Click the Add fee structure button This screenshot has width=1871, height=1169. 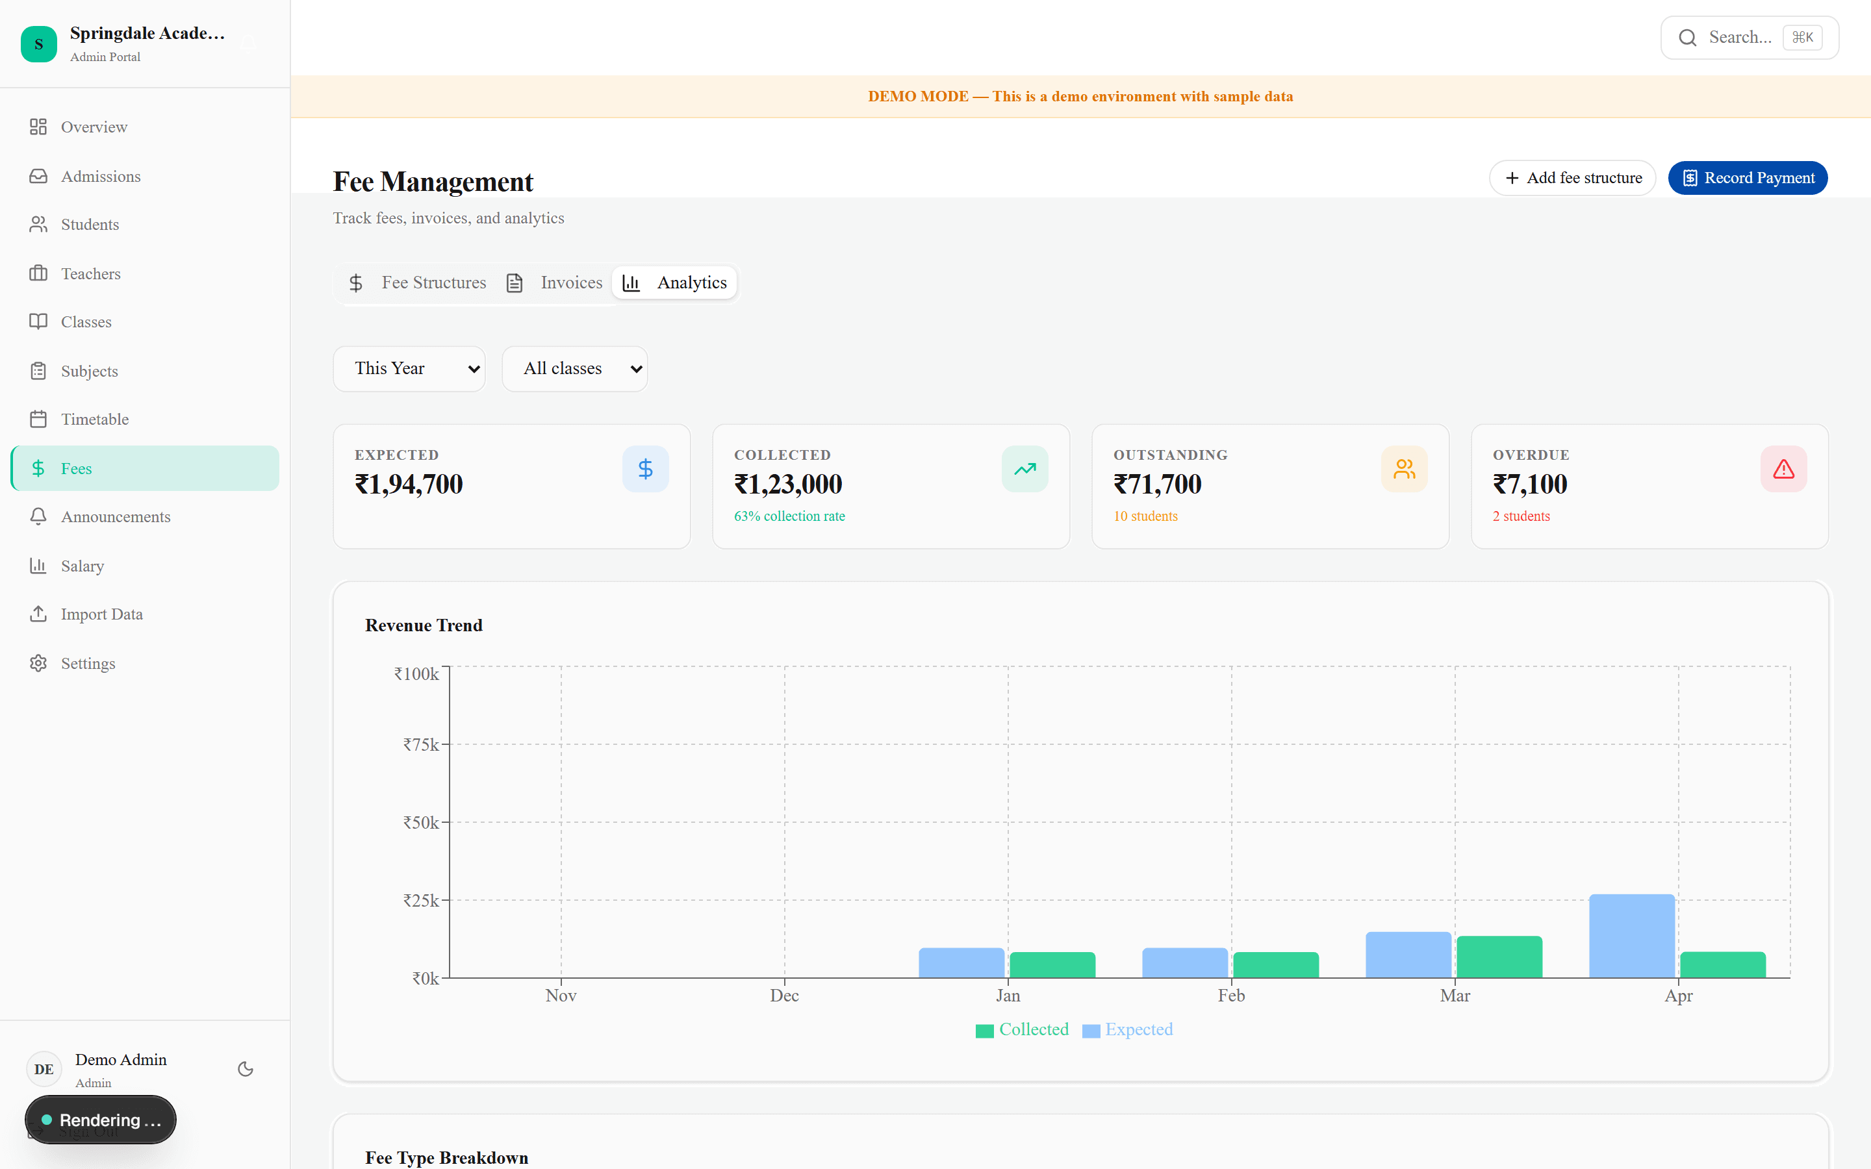[1572, 177]
